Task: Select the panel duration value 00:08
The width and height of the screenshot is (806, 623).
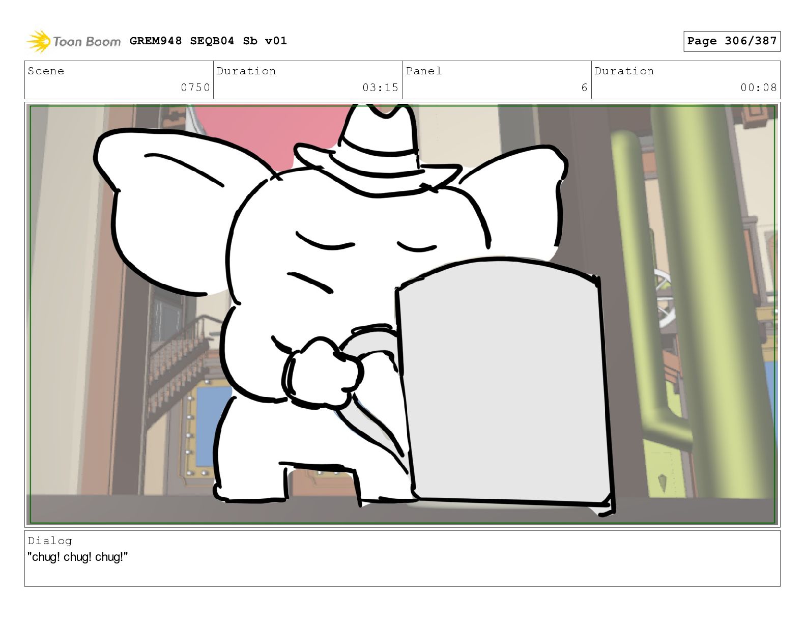Action: point(758,88)
